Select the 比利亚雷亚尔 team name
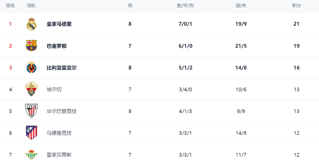 click(x=61, y=68)
